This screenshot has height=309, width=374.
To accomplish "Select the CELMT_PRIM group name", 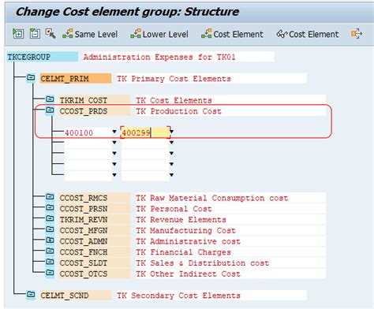I will tap(76, 79).
